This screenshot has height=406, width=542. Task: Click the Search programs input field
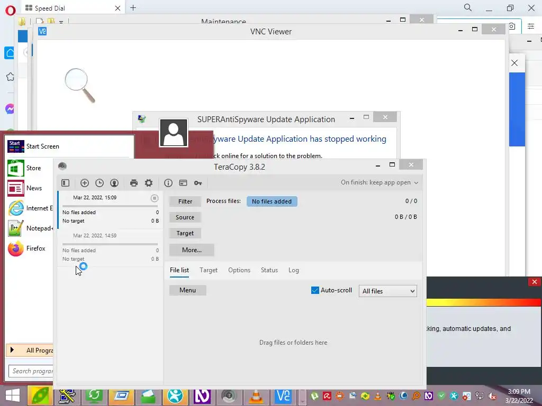31,371
